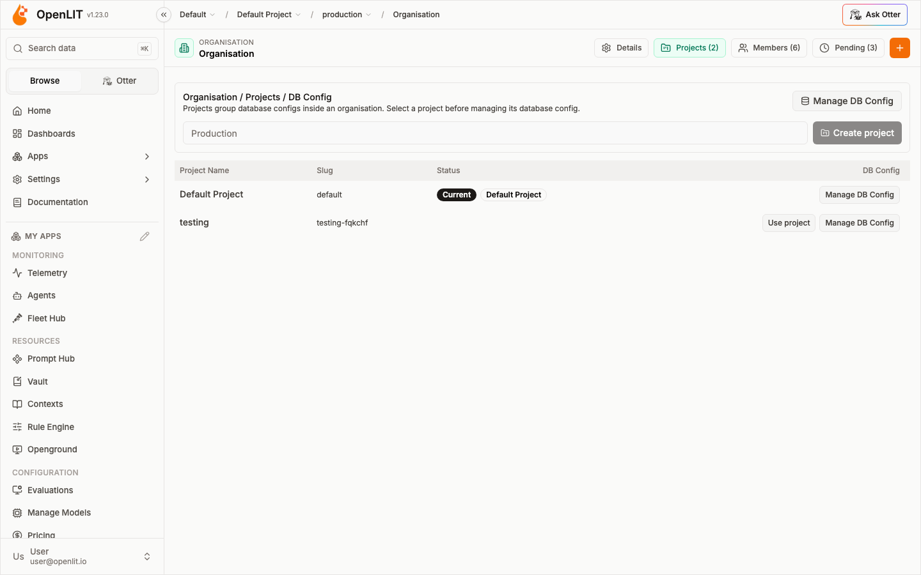Open Agents via its robot icon
Viewport: 921px width, 575px height.
pos(17,296)
